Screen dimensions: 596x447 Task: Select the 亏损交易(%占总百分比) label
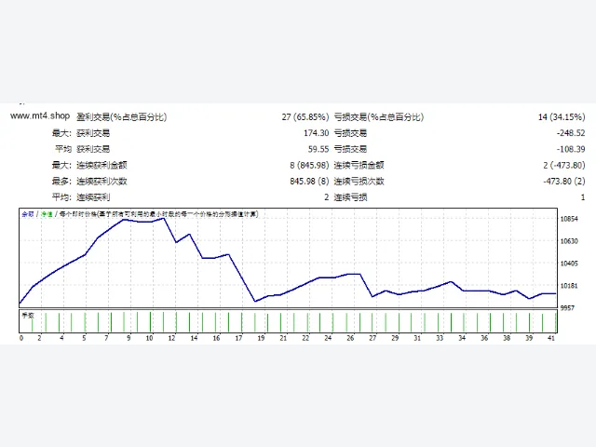click(379, 116)
